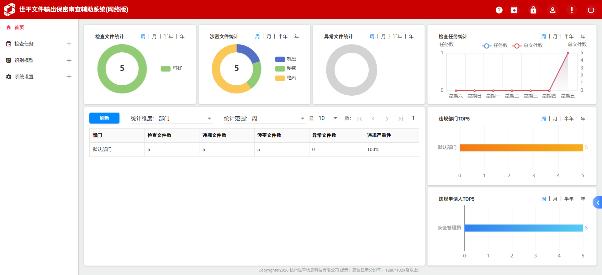602x275 pixels.
Task: Open the 统计范围 dropdown
Action: pyautogui.click(x=264, y=119)
